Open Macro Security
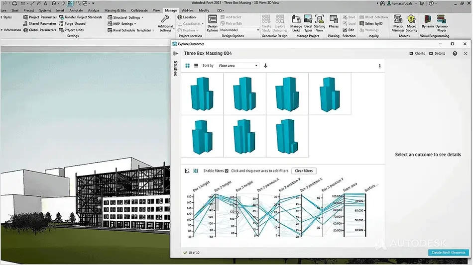Viewport: 473px width, 265px height. (411, 23)
